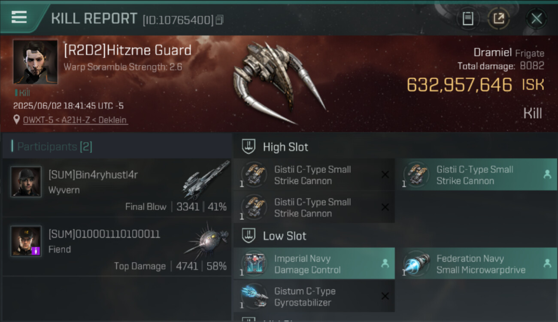This screenshot has width=558, height=322.
Task: Select Imperial Navy Damage Control item
Action: (314, 264)
